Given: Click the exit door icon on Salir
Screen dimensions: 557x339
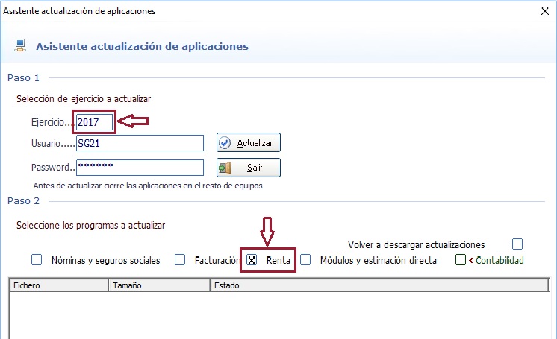Looking at the screenshot, I should click(x=225, y=168).
